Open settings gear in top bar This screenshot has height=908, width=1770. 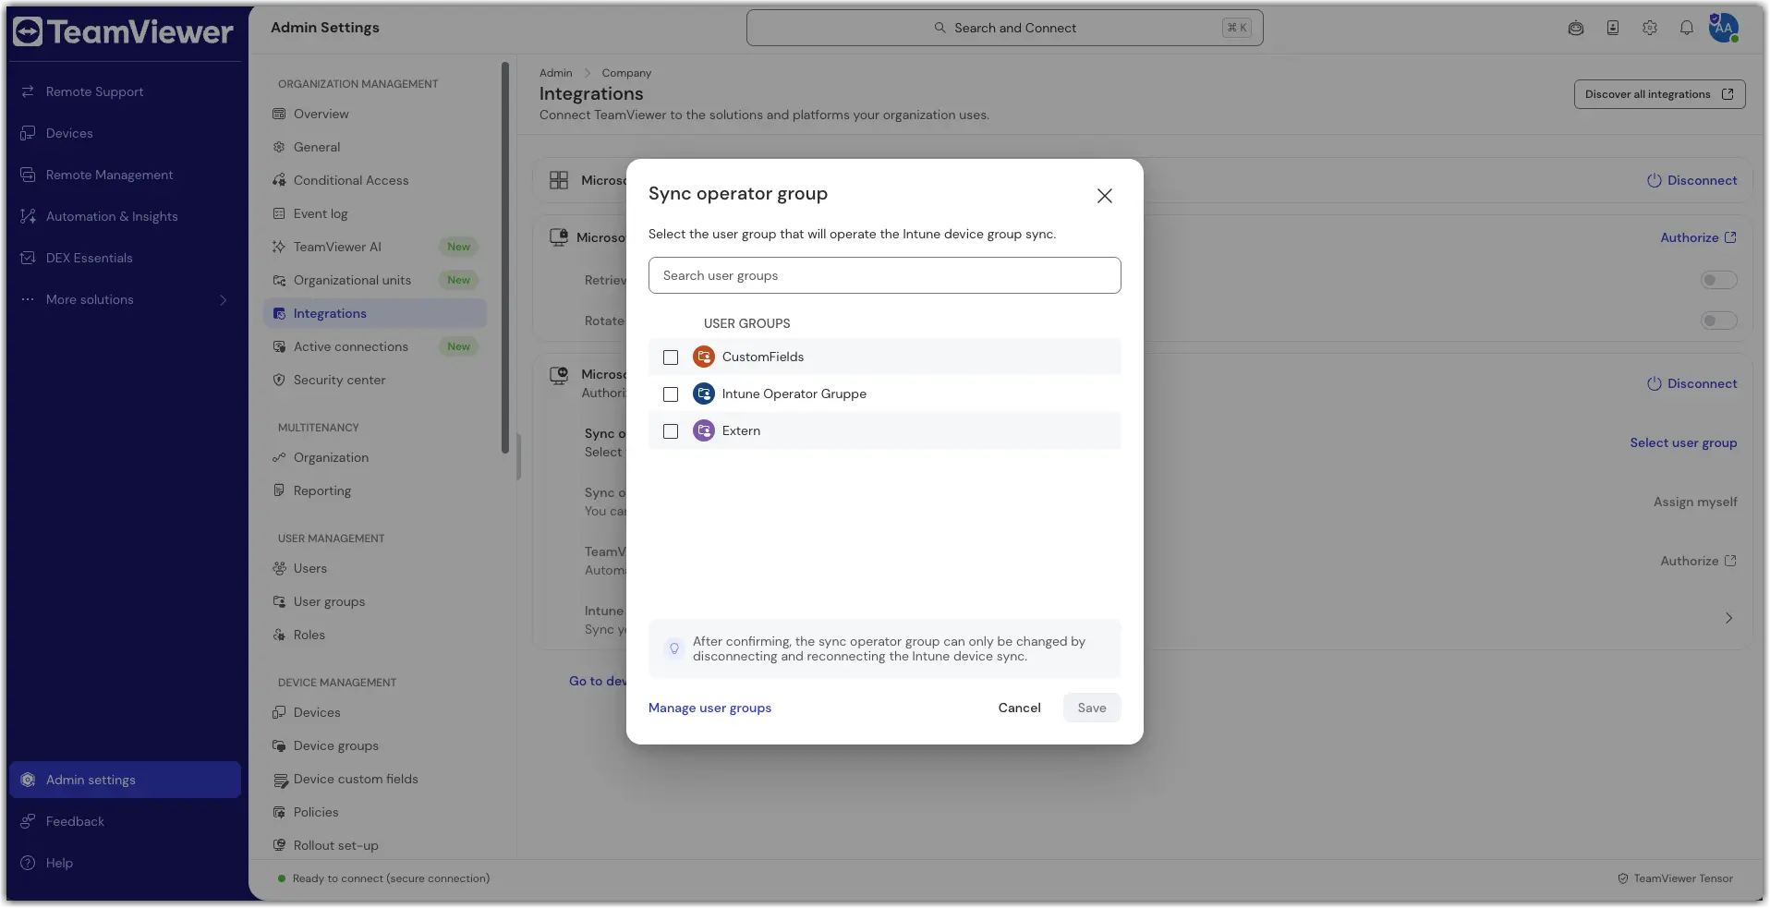[x=1649, y=28]
